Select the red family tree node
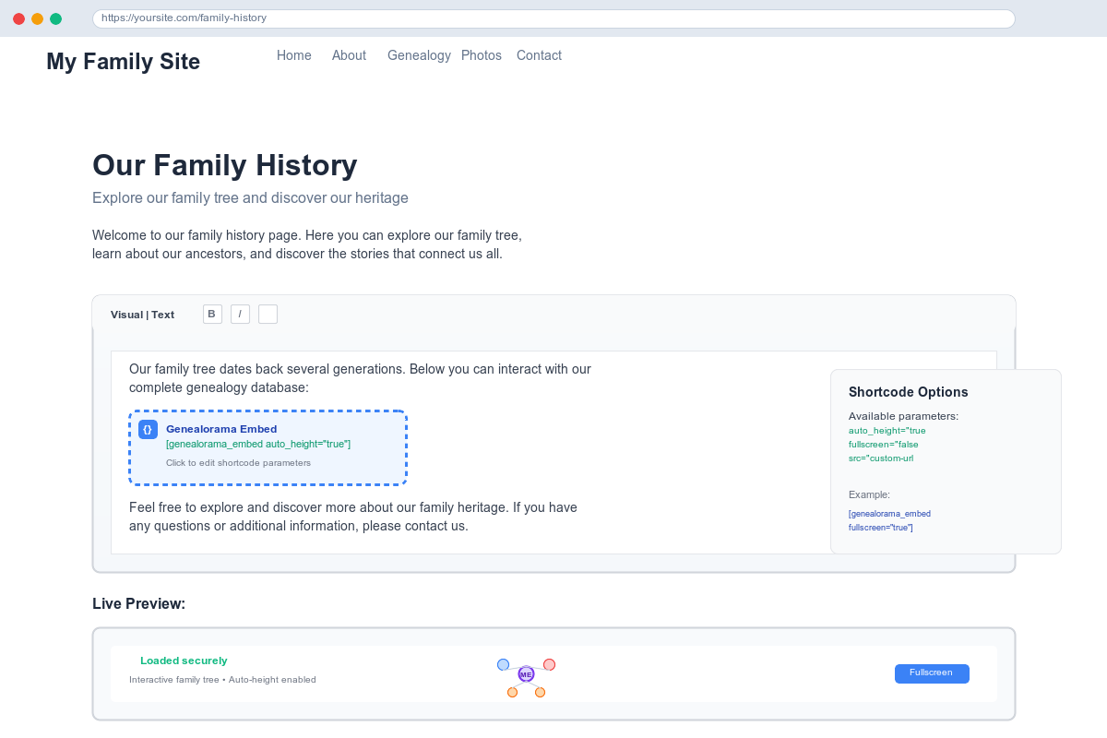Image resolution: width=1107 pixels, height=738 pixels. pyautogui.click(x=549, y=664)
